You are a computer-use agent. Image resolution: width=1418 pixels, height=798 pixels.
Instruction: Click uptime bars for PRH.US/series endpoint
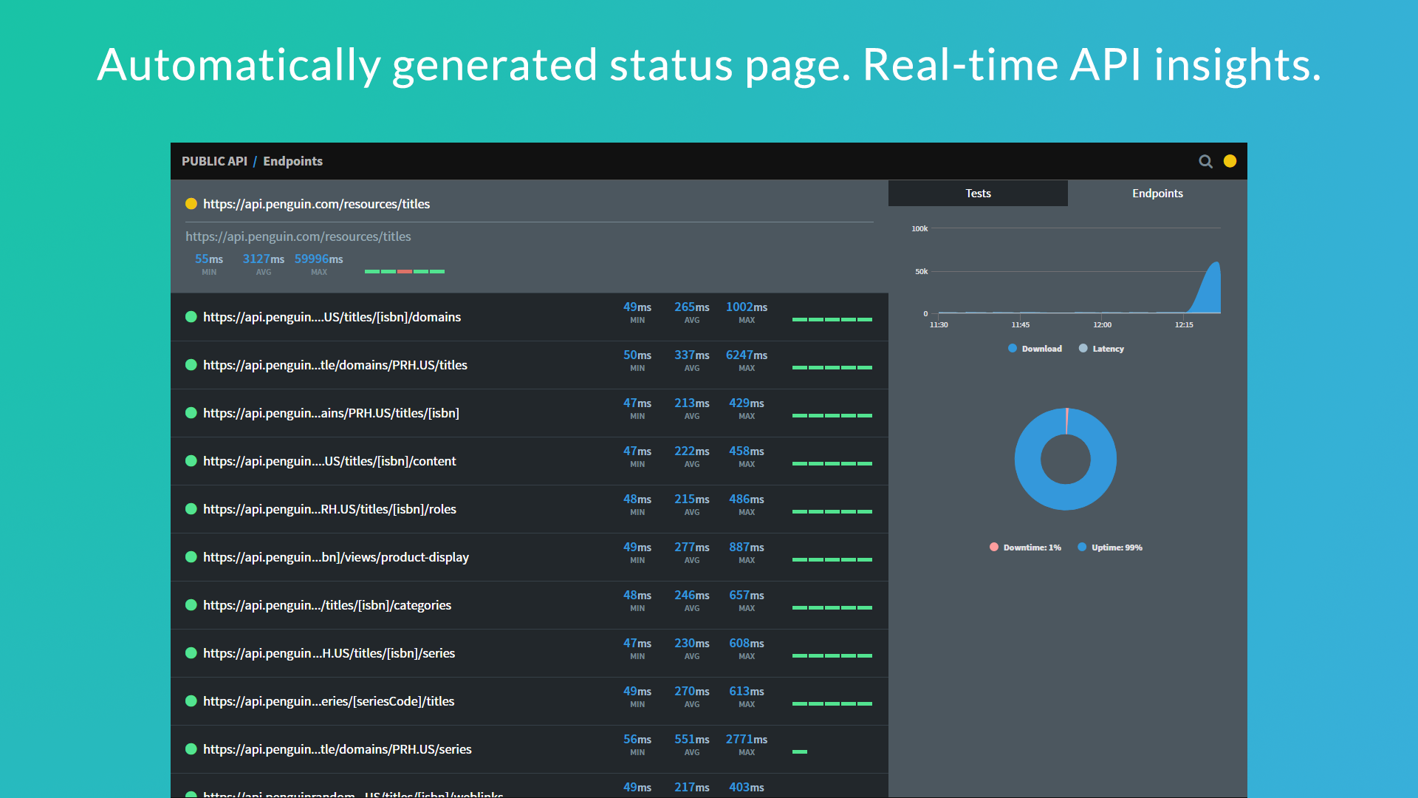click(x=799, y=751)
